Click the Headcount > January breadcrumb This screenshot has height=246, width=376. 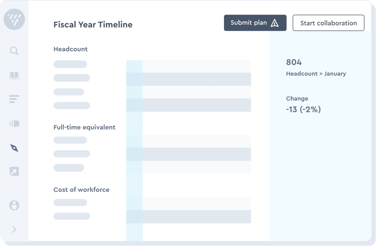[316, 73]
